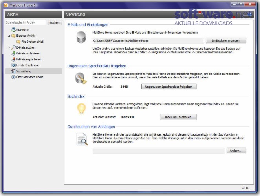Click Im Explorer anzeigen button

click(226, 40)
